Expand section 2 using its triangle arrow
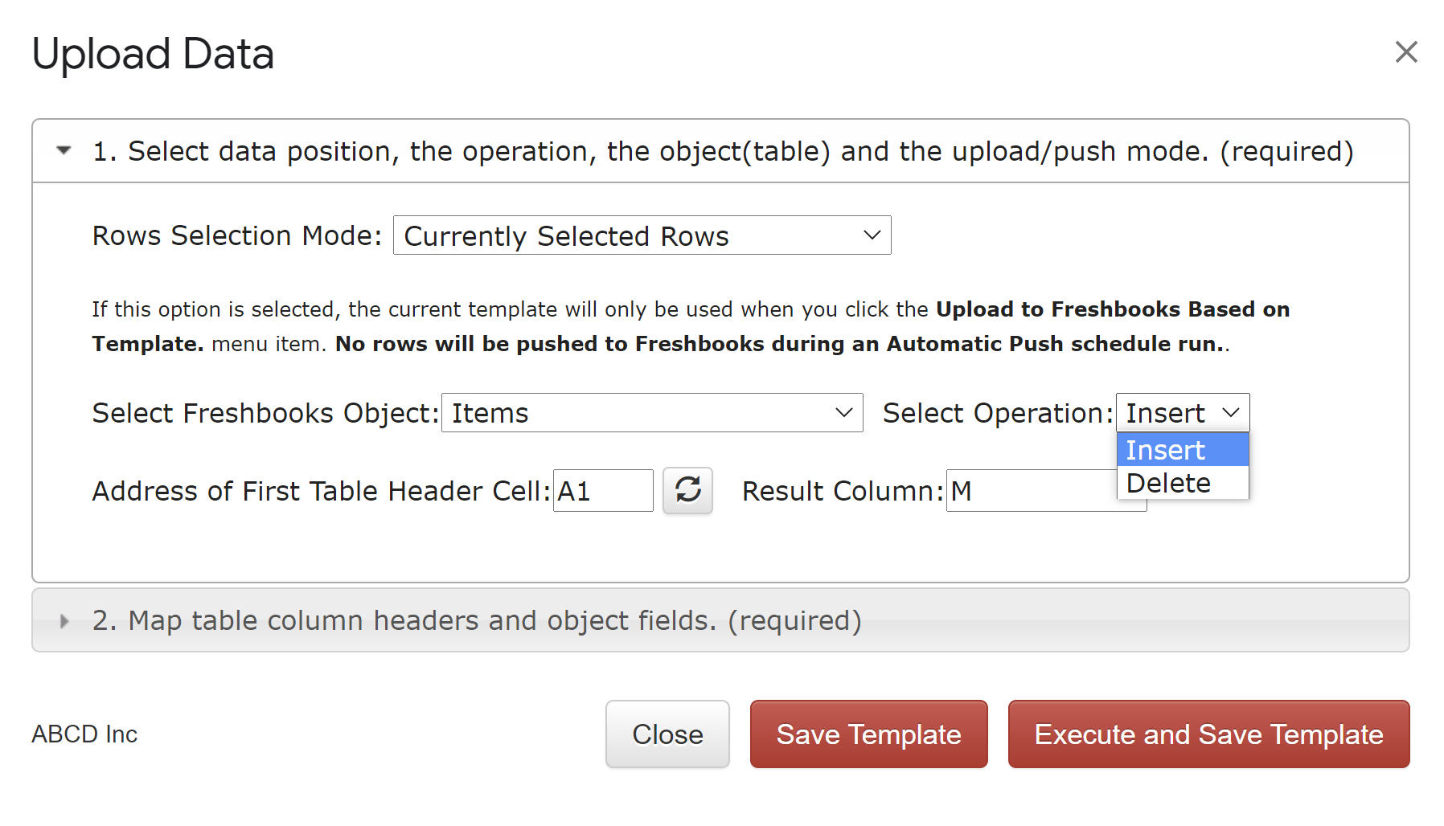The image size is (1444, 826). [64, 620]
